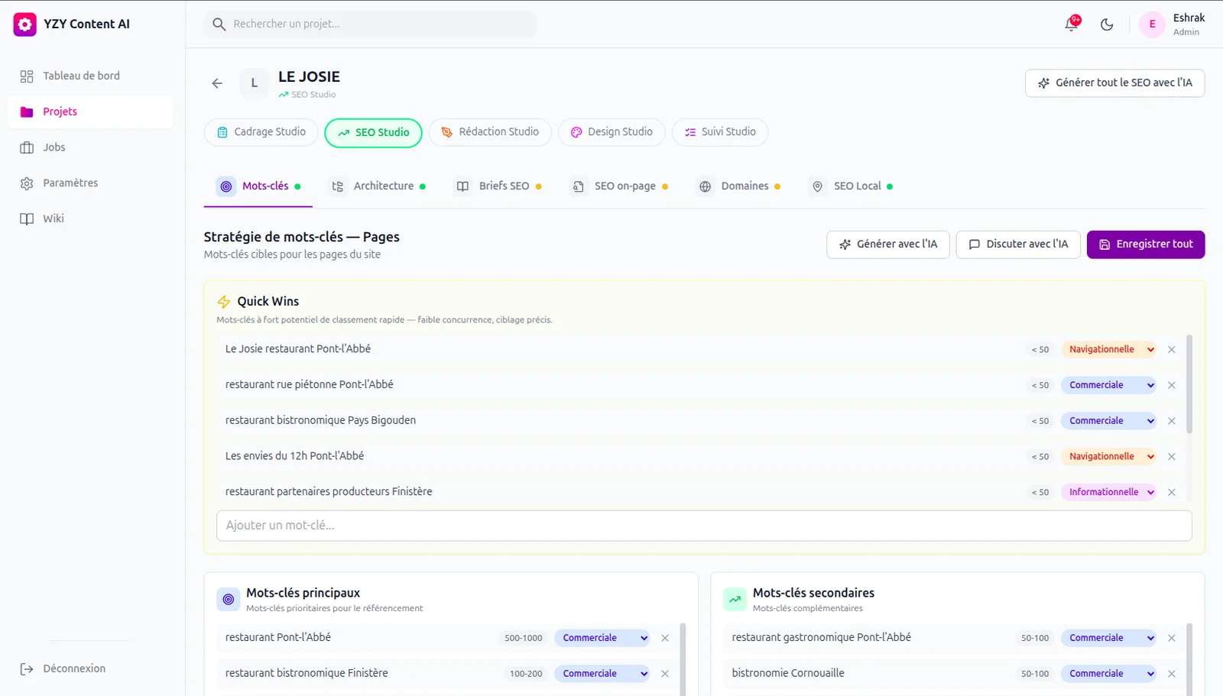Open intent dropdown for 'Le Josie restaurant Pont-l'Abbé'
This screenshot has width=1223, height=696.
(x=1108, y=350)
